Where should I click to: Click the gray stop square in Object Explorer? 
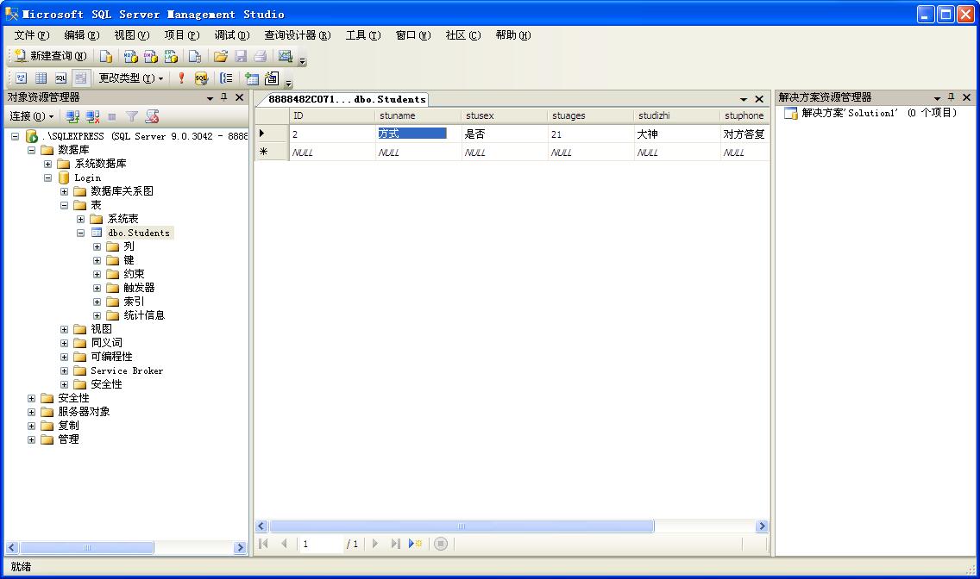[112, 116]
